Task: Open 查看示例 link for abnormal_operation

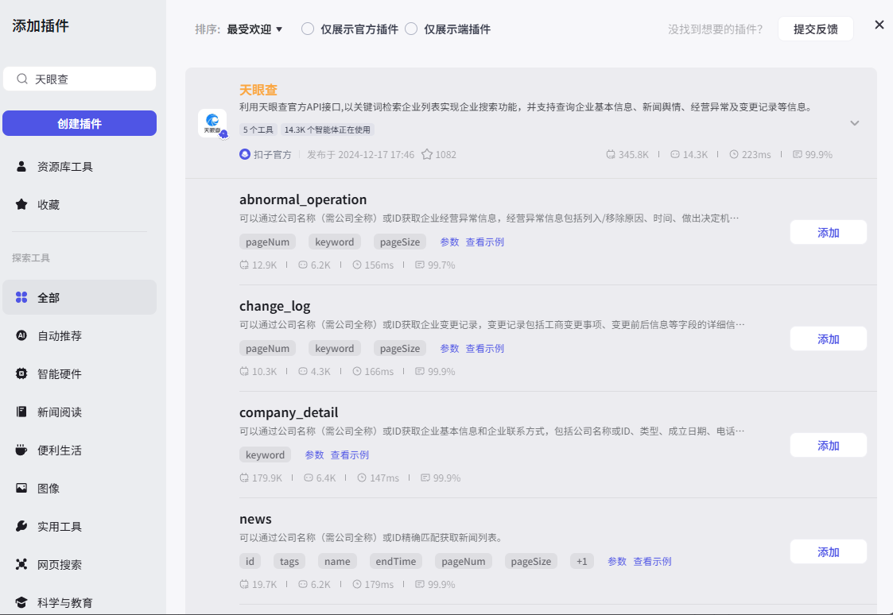Action: pos(484,242)
